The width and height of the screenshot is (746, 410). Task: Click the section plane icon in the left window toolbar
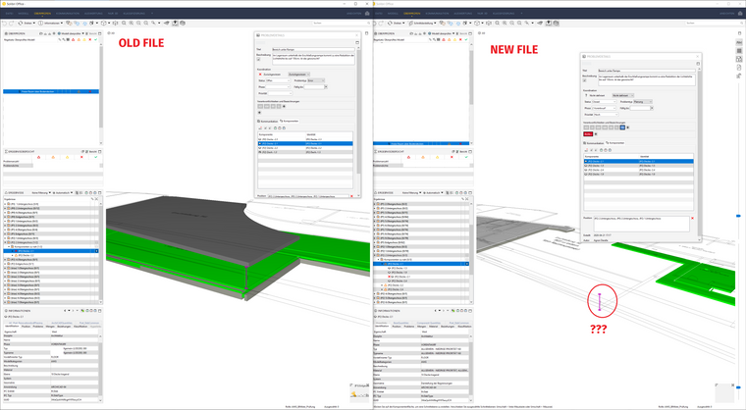(x=167, y=23)
